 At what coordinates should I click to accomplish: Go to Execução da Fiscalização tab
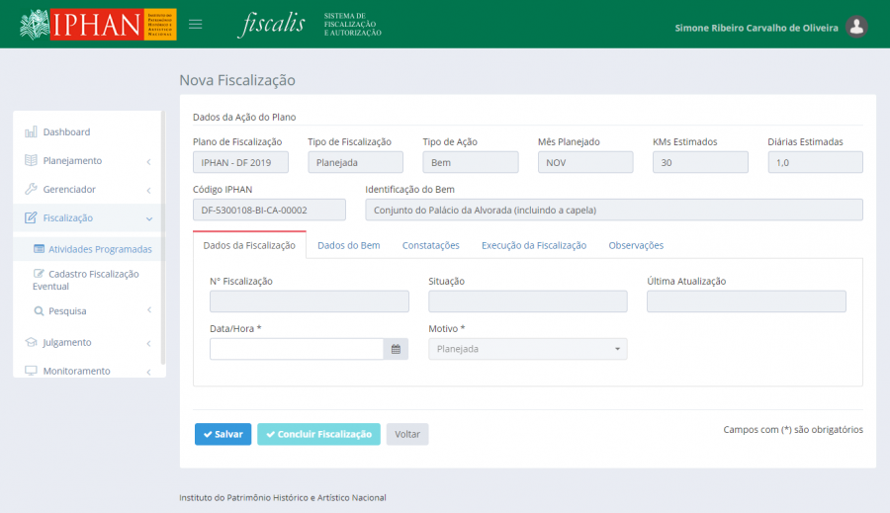[x=534, y=245]
